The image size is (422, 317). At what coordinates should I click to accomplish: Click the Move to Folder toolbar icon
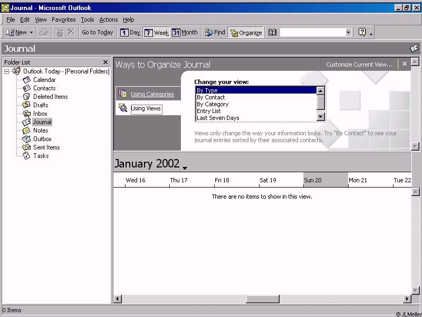click(59, 32)
